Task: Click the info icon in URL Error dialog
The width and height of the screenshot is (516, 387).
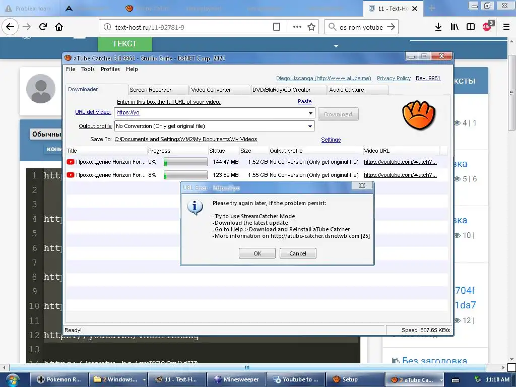Action: [x=195, y=207]
